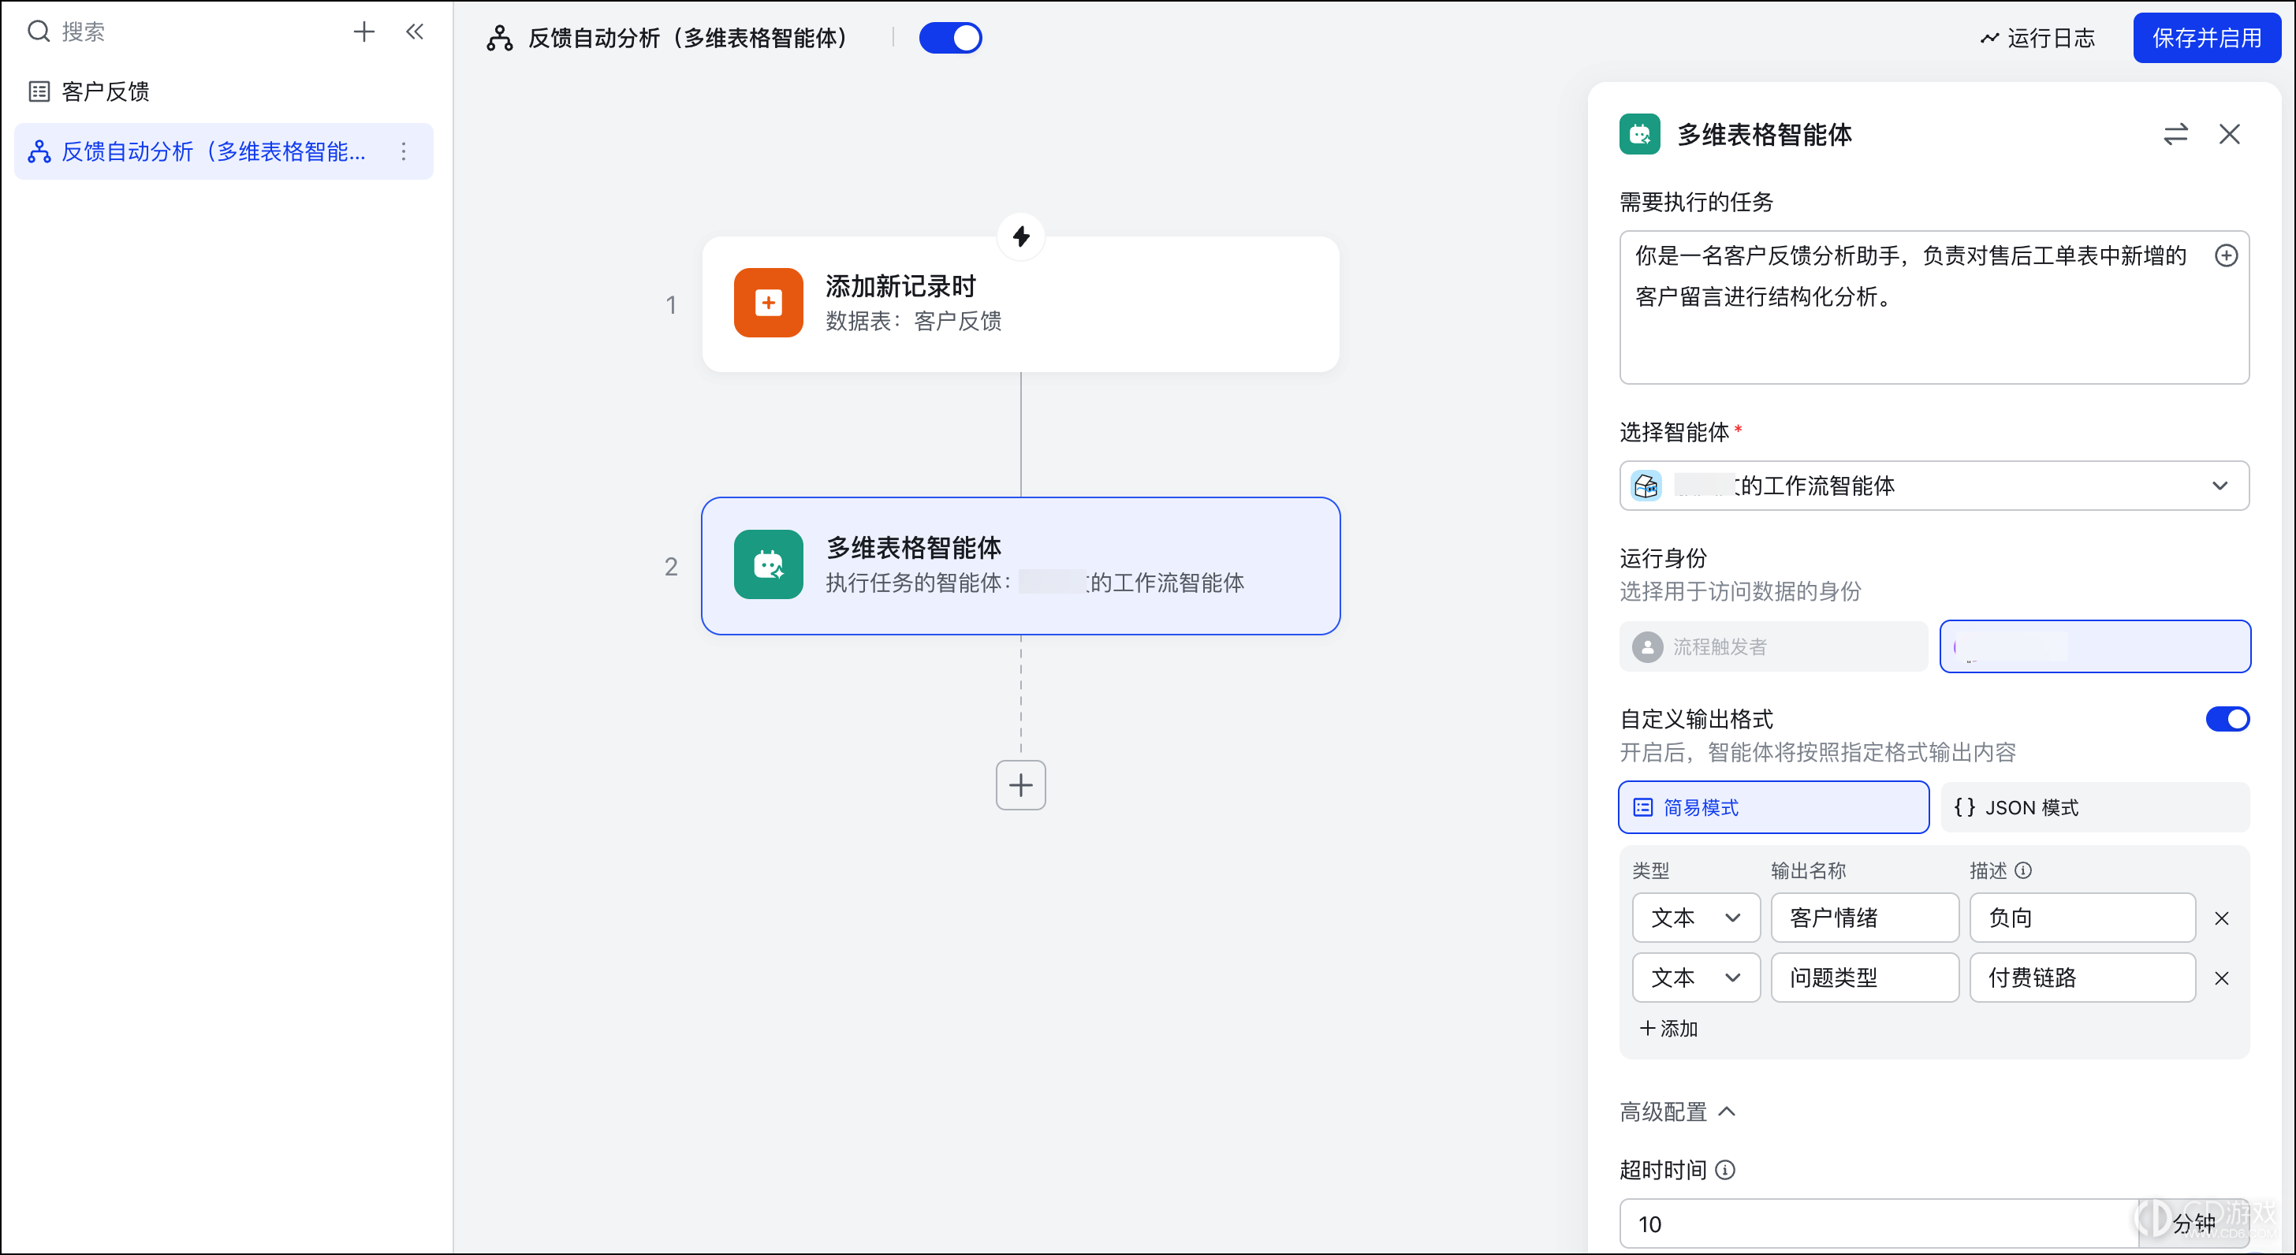Viewport: 2296px width, 1255px height.
Task: Open type dropdown for 问题类型 row
Action: click(1695, 978)
